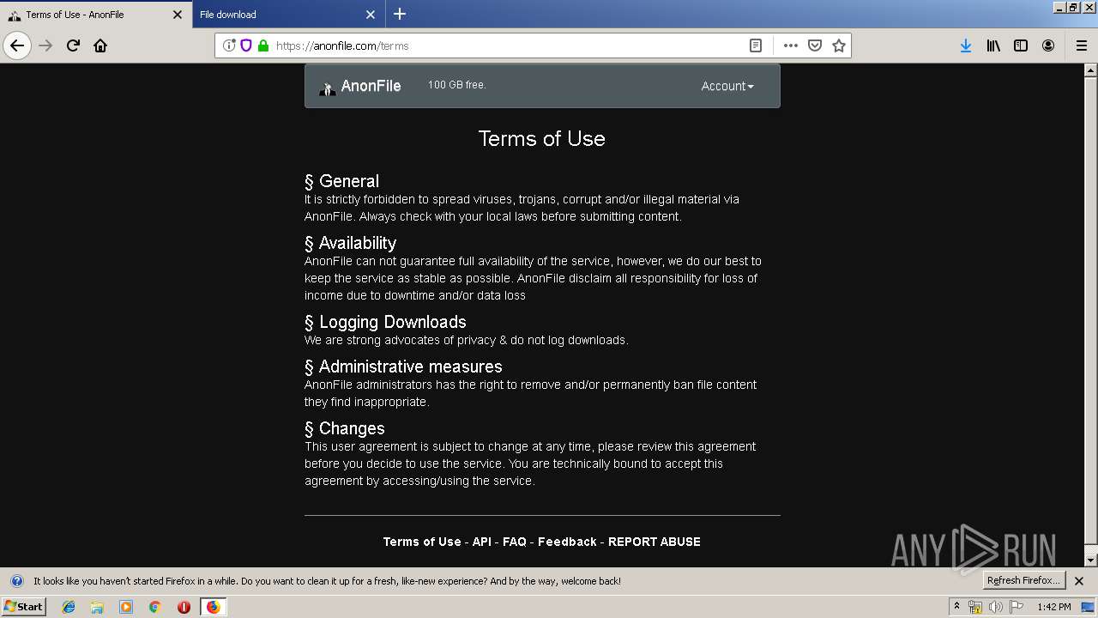This screenshot has width=1098, height=618.
Task: Click the REPORT ABUSE link
Action: coord(655,542)
